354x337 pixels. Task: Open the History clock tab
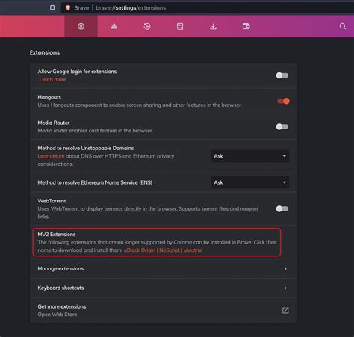(147, 26)
